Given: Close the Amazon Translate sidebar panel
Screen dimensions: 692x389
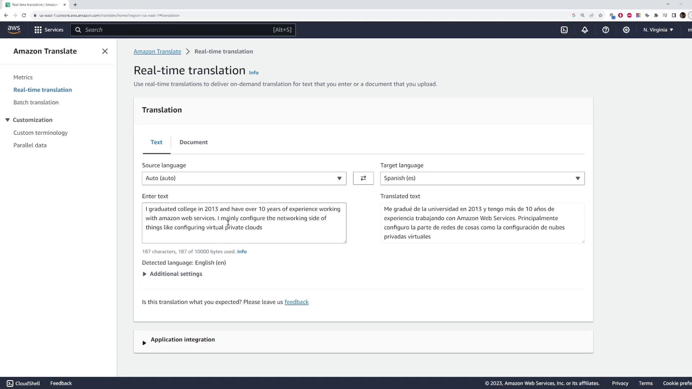Looking at the screenshot, I should [105, 51].
